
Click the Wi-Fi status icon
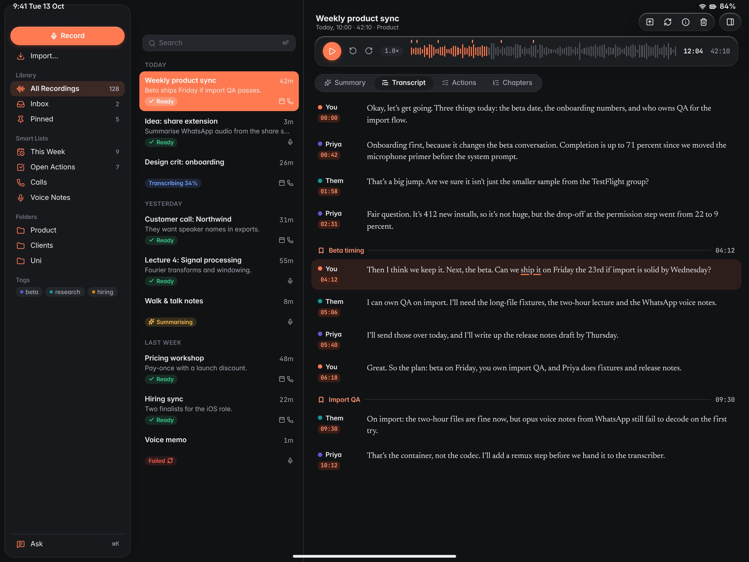[702, 7]
